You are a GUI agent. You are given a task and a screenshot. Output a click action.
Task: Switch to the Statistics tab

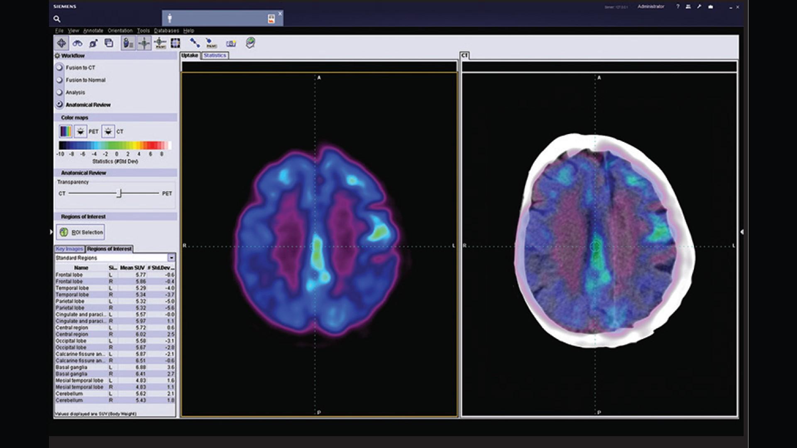click(215, 55)
